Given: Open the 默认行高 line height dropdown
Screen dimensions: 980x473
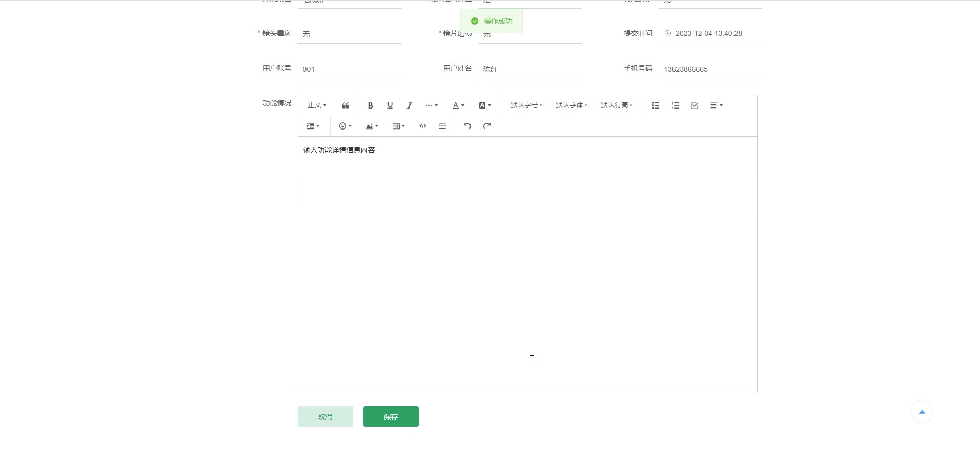Looking at the screenshot, I should [x=617, y=105].
